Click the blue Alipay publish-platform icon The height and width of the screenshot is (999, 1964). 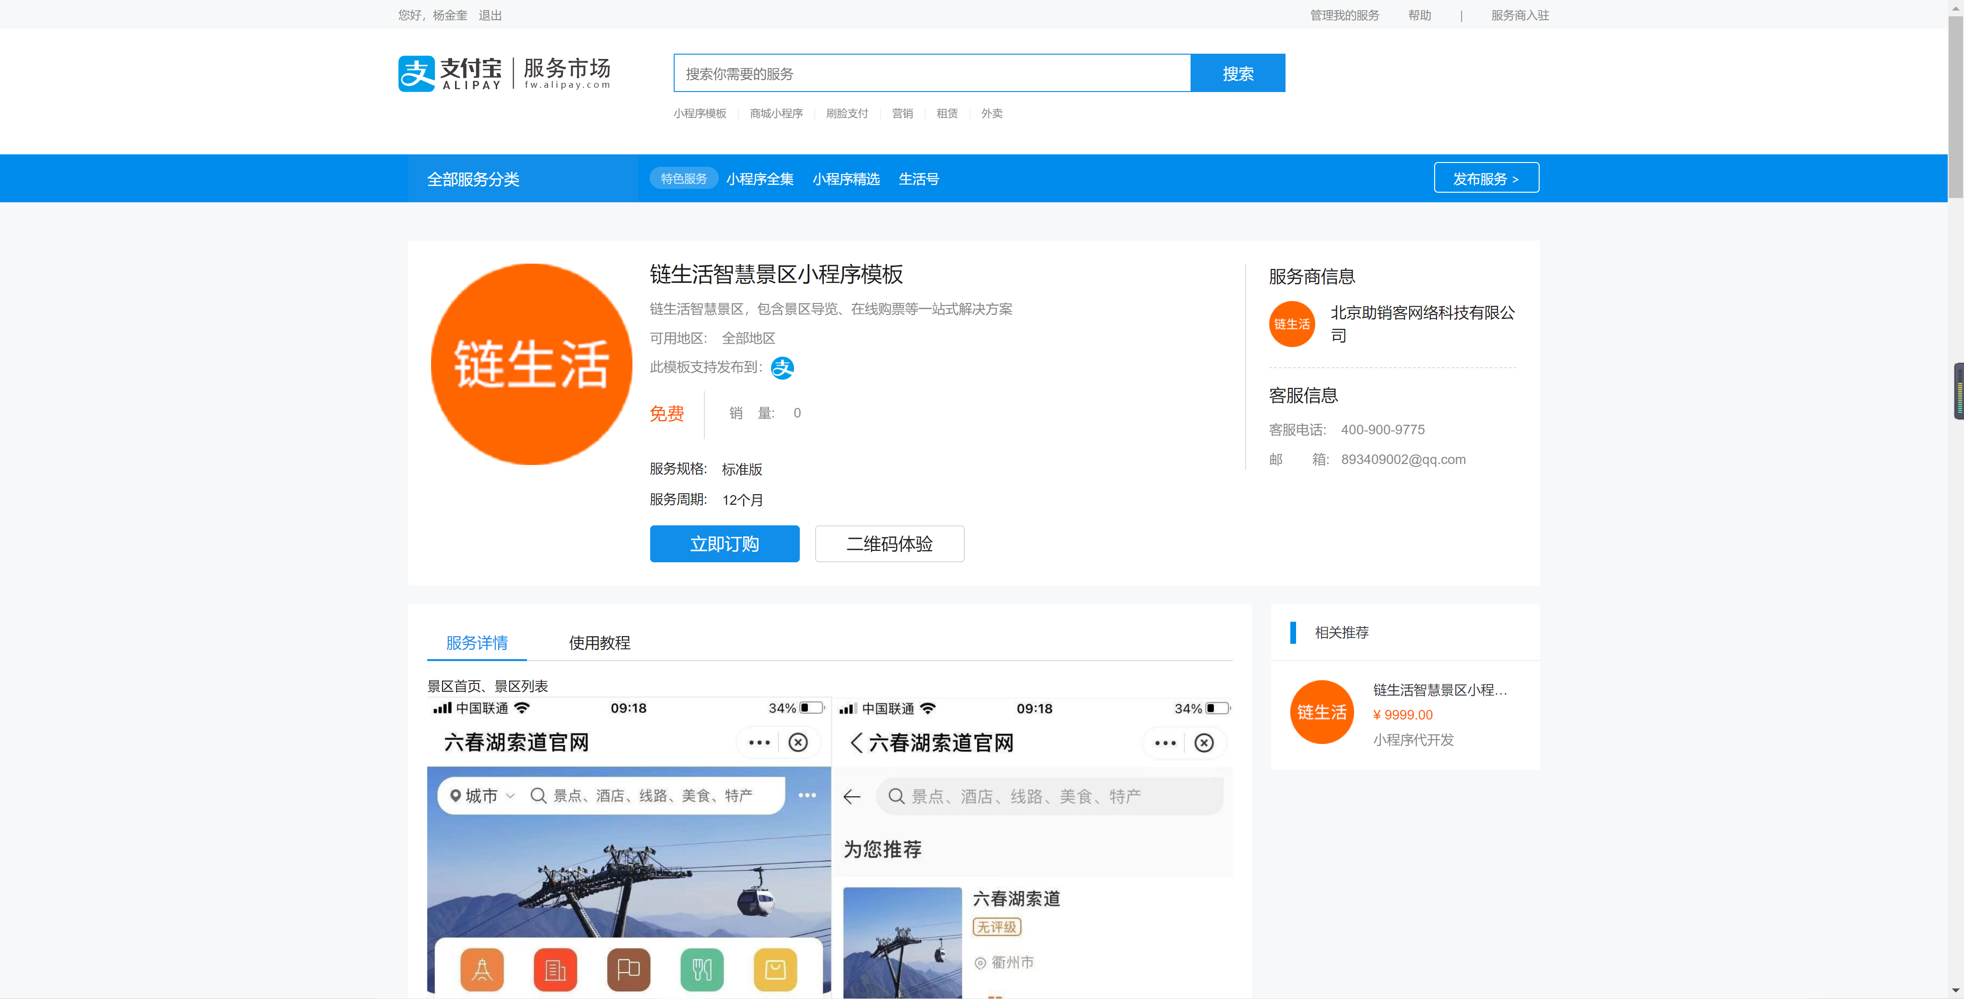pos(782,368)
